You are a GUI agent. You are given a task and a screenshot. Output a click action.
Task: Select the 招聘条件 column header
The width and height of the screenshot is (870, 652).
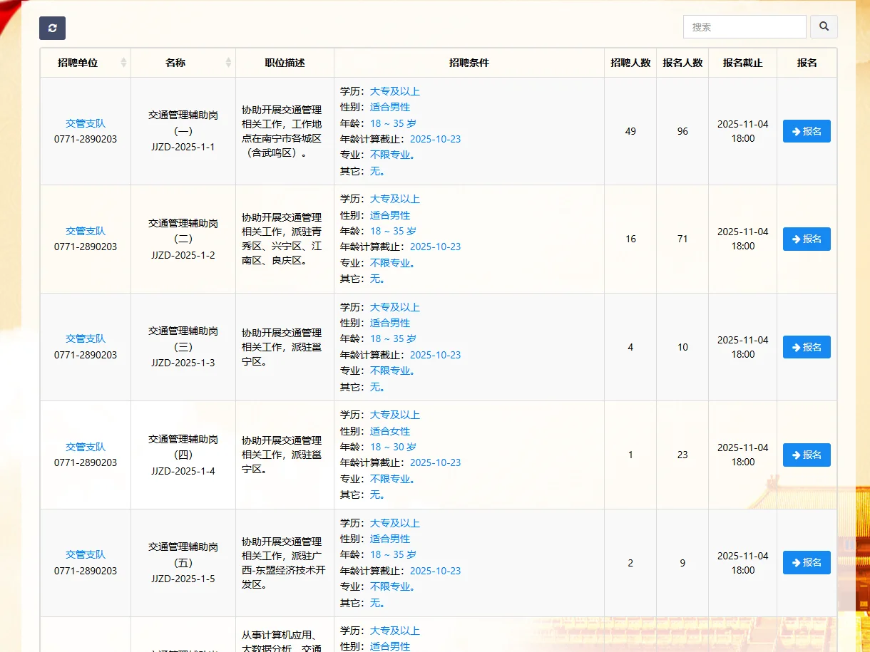point(470,62)
